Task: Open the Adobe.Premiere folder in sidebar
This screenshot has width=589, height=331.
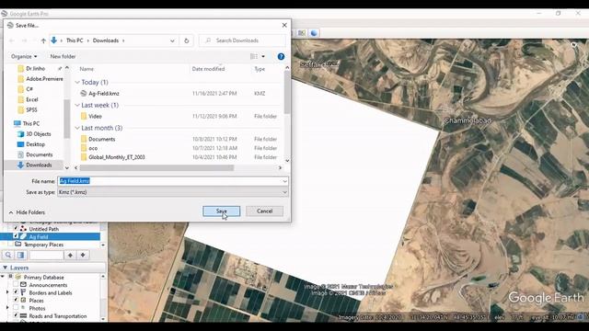Action: click(40, 79)
